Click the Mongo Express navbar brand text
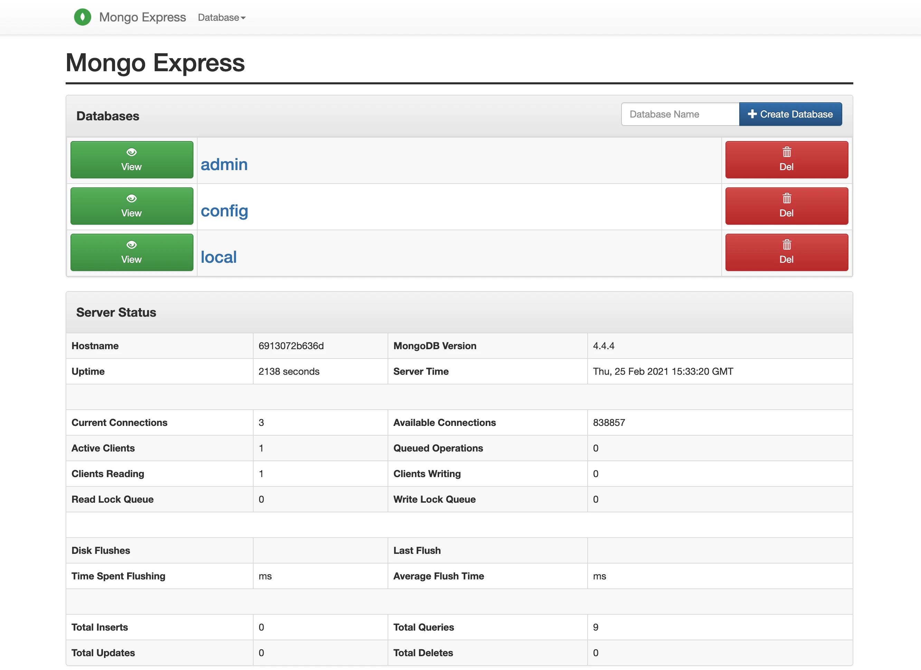The height and width of the screenshot is (670, 921). coord(142,17)
